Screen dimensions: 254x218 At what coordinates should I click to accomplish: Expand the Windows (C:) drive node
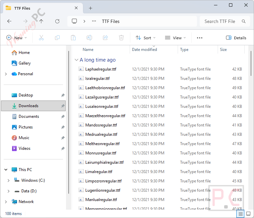[x=8, y=180]
